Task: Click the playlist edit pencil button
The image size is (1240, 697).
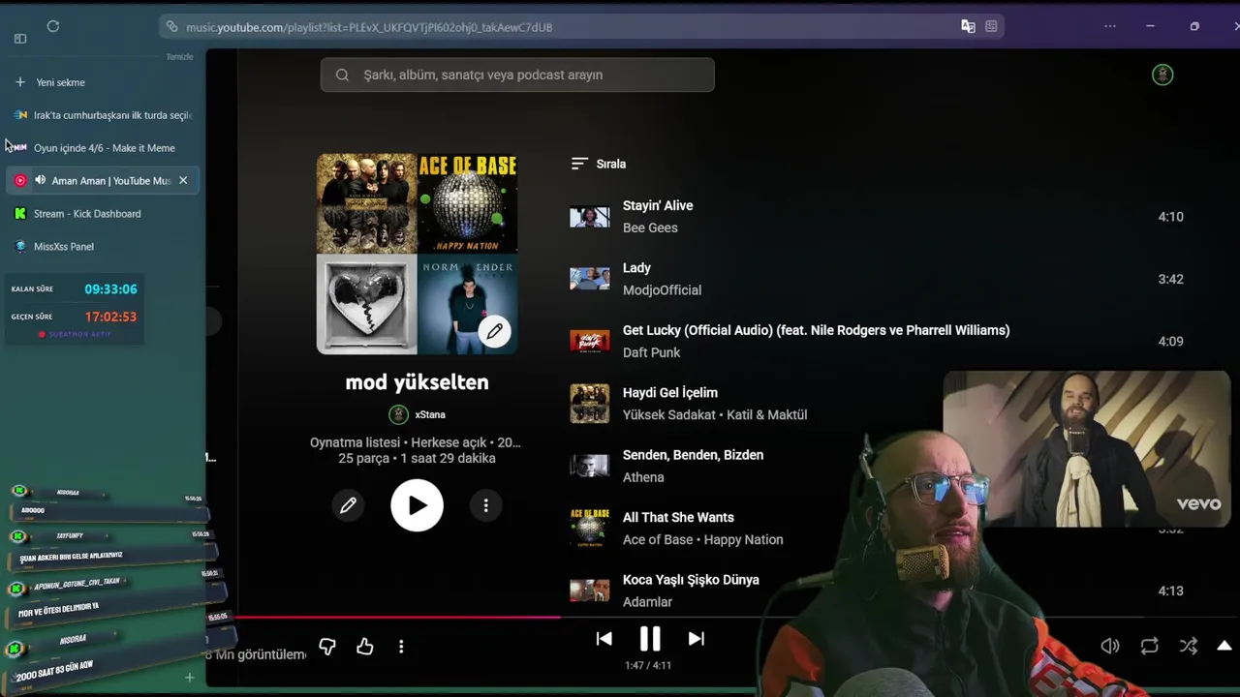Action: click(348, 504)
